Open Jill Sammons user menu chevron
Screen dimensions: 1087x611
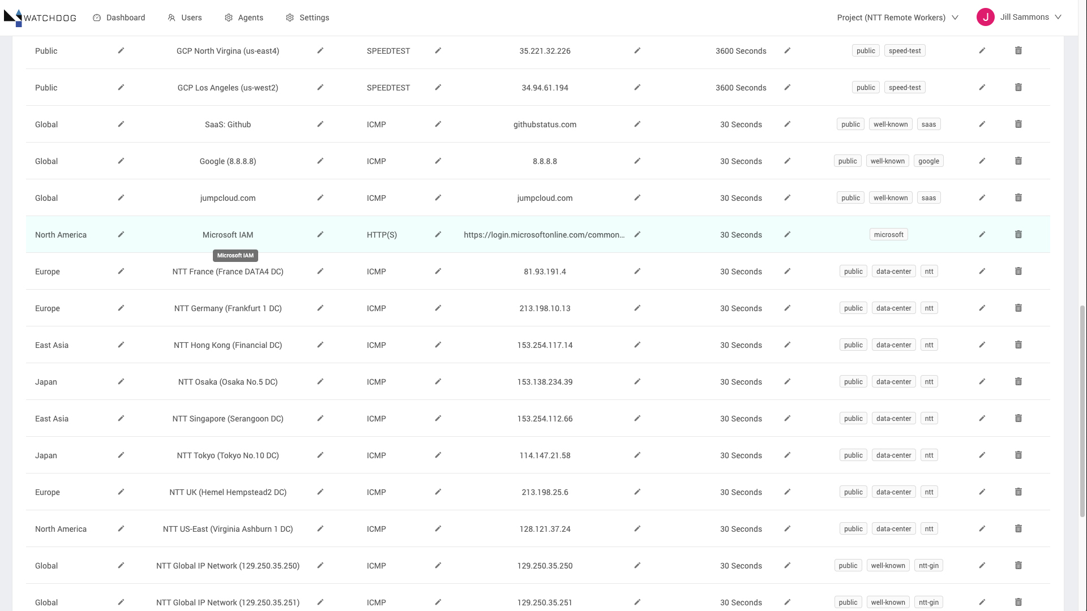tap(1058, 17)
